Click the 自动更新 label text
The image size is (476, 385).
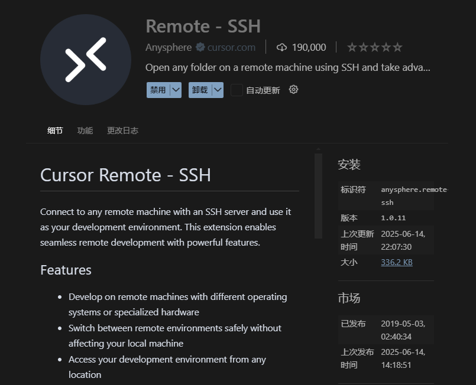(263, 90)
